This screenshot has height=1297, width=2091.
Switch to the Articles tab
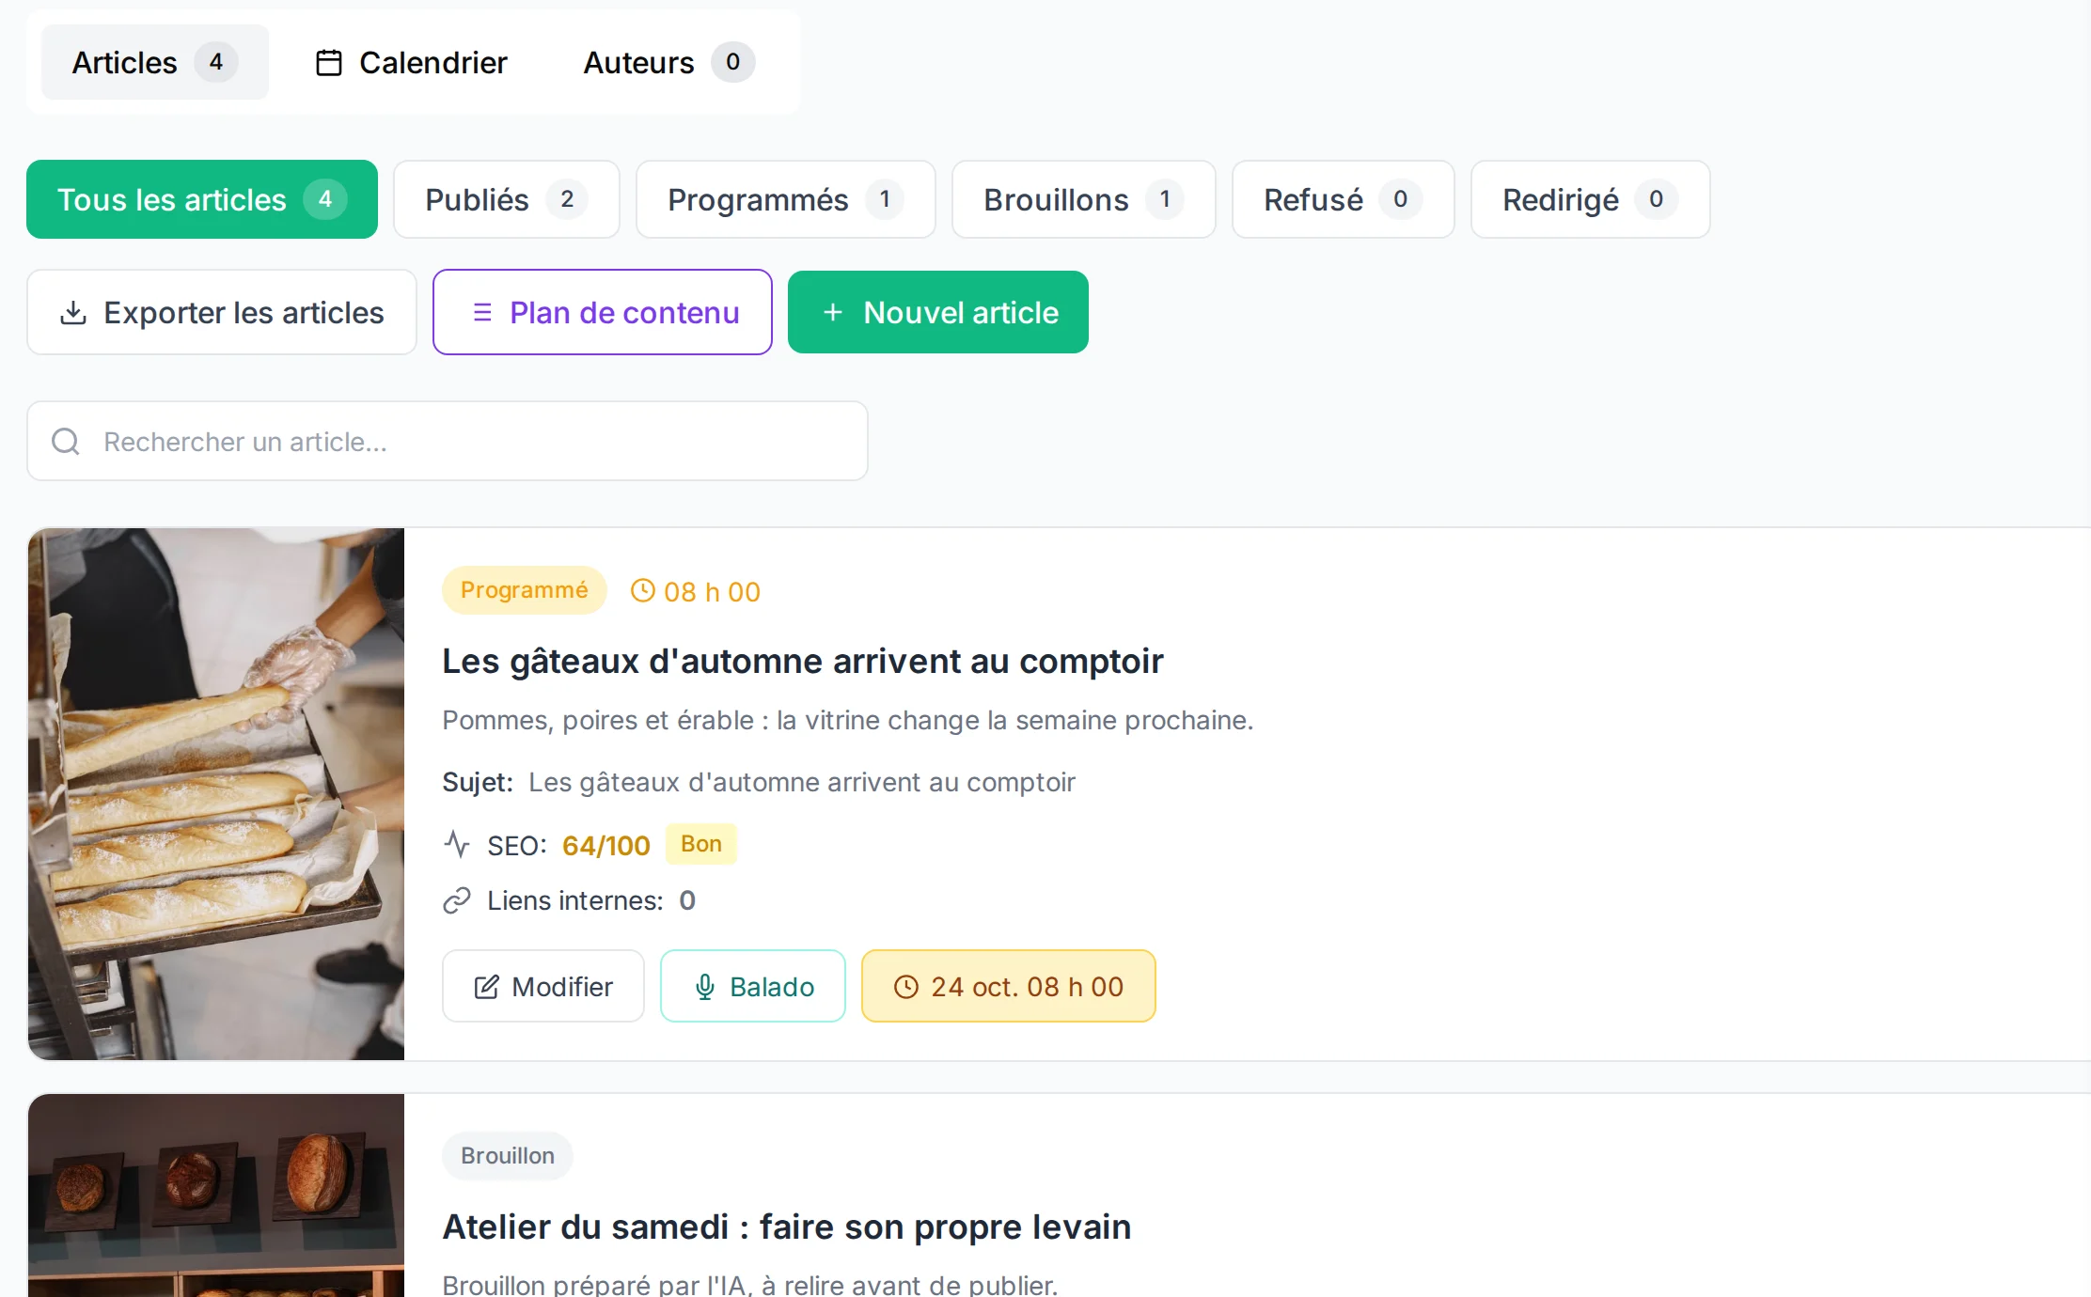pos(155,62)
